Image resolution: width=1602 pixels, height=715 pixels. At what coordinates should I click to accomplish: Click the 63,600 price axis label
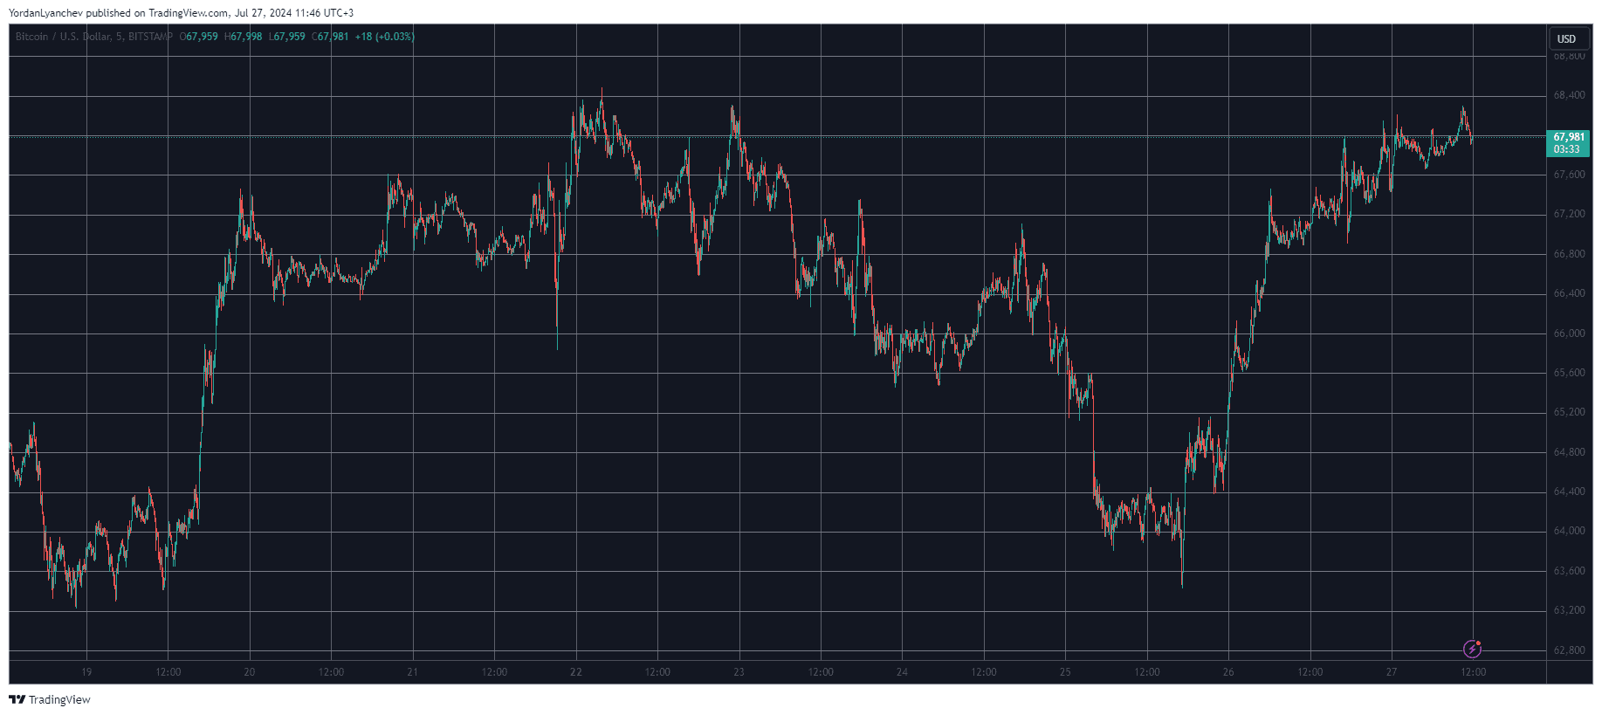(x=1569, y=571)
